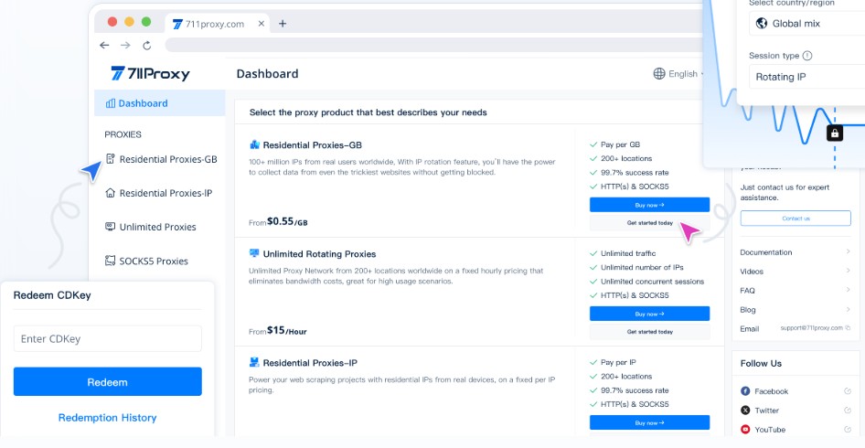
Task: Open the YouTube follow link
Action: coord(770,429)
